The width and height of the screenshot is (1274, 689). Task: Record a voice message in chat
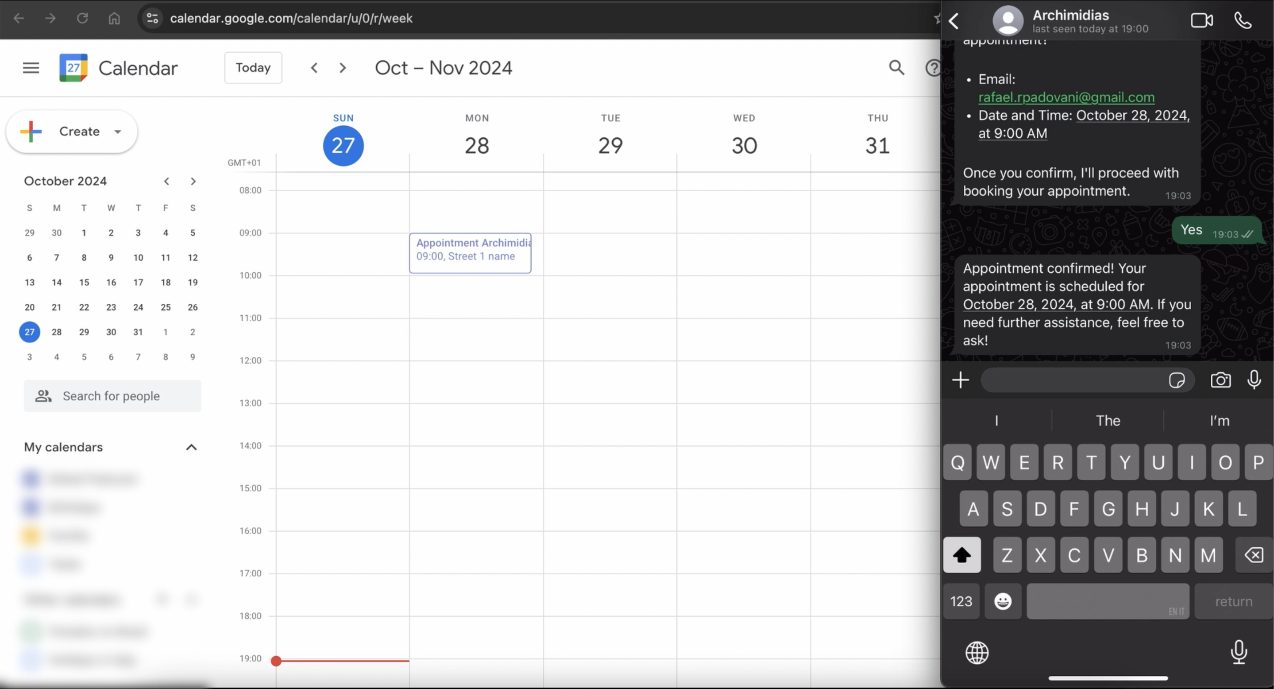click(x=1254, y=380)
